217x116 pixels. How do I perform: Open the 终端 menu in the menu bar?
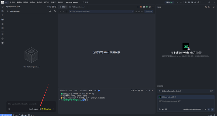tap(53, 2)
